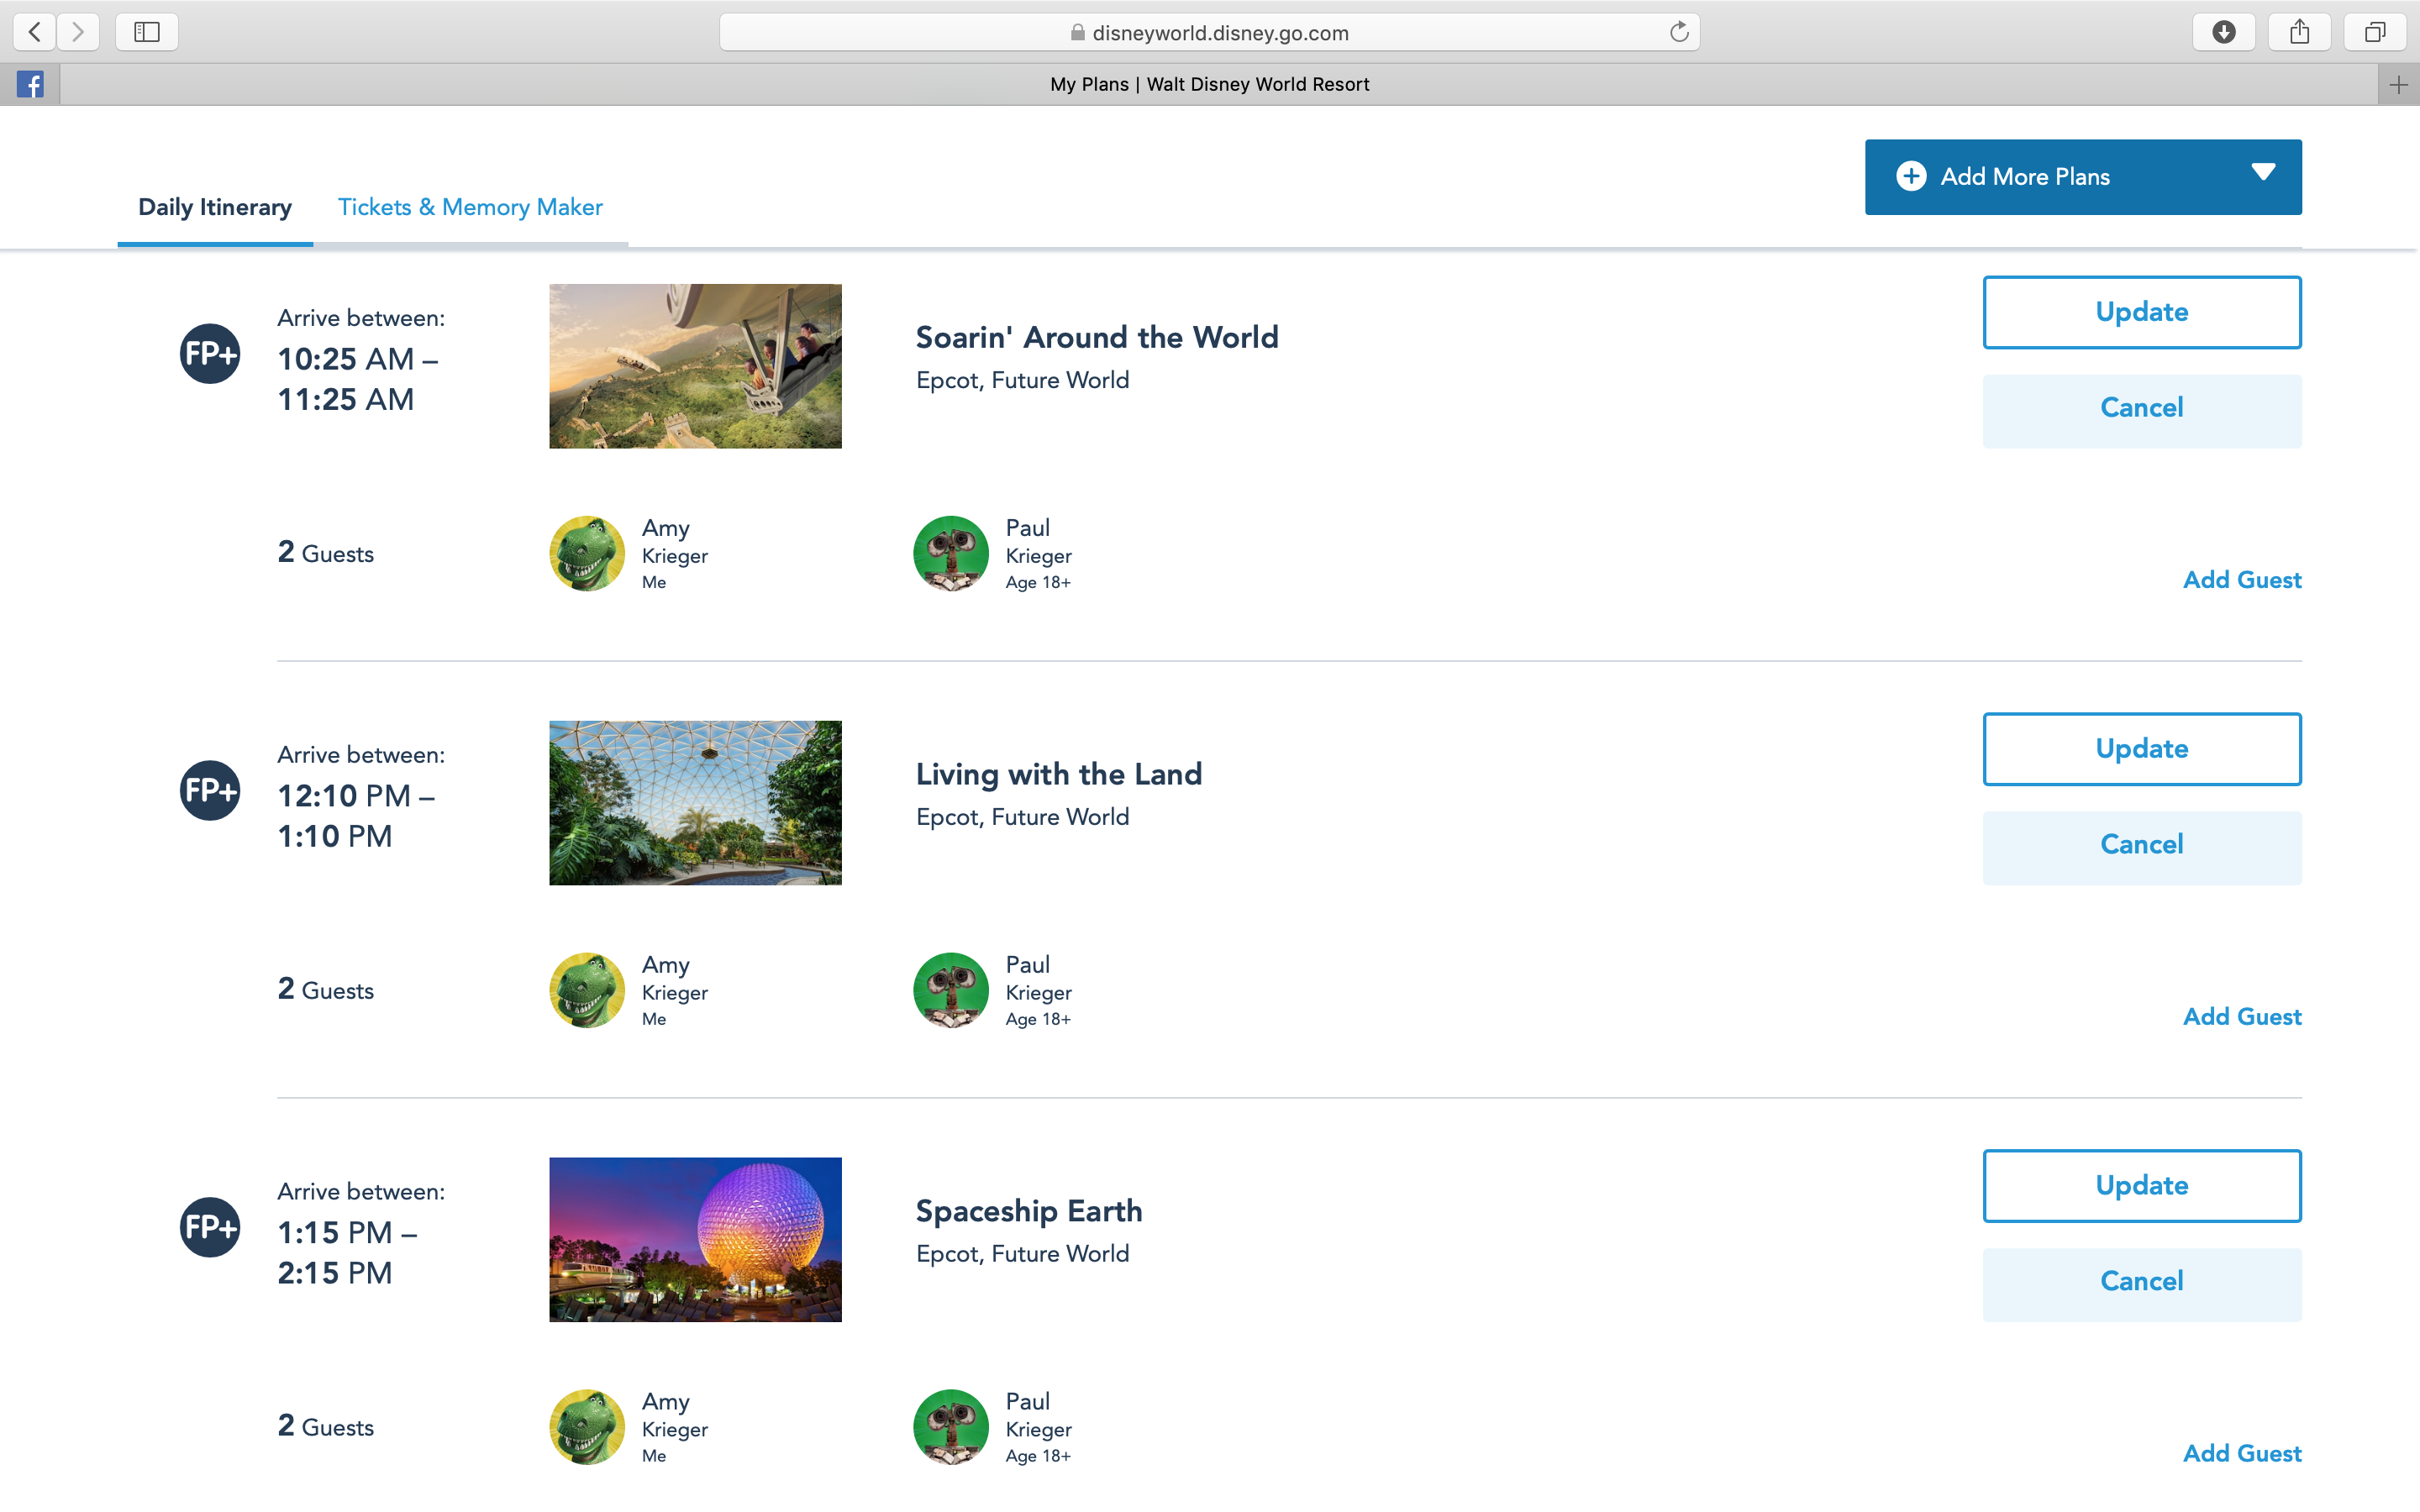Viewport: 2420px width, 1512px height.
Task: Click the FP+ badge for Soarin' Around the World
Action: click(x=210, y=353)
